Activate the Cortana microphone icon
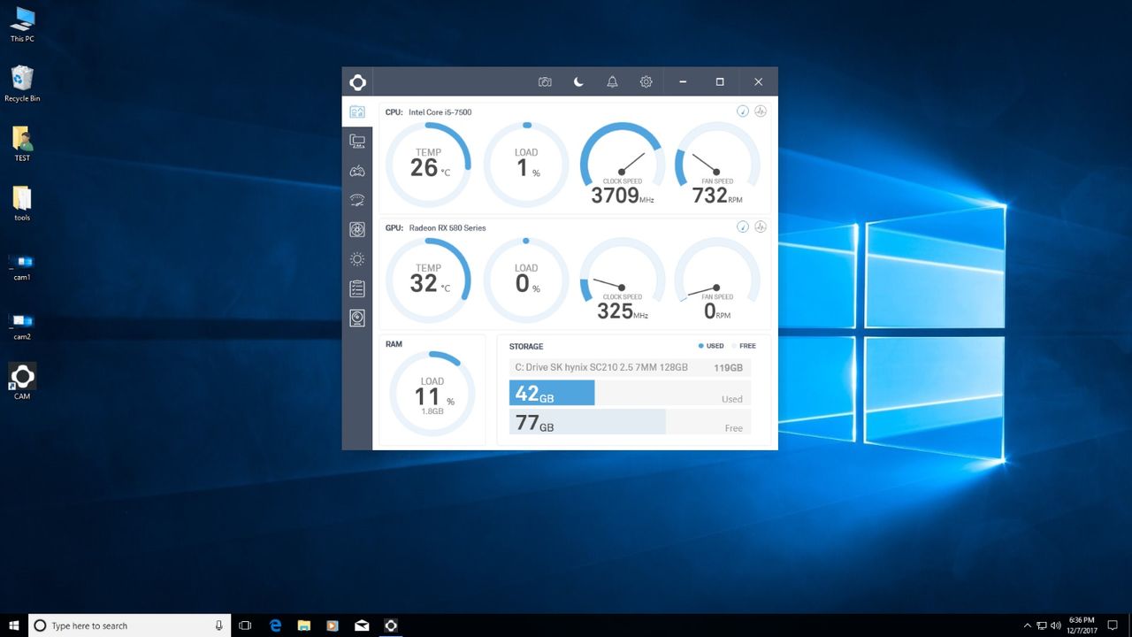This screenshot has height=637, width=1132. pyautogui.click(x=218, y=625)
